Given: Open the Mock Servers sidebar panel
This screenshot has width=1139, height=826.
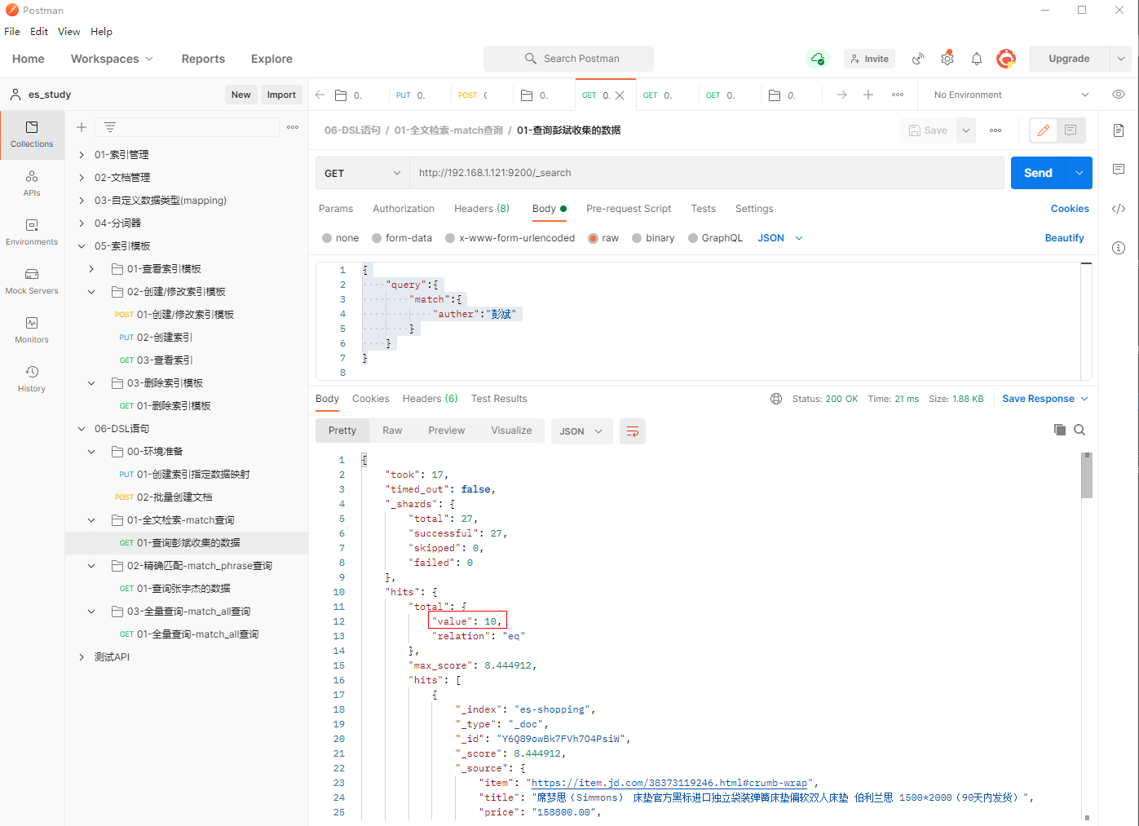Looking at the screenshot, I should coord(32,280).
